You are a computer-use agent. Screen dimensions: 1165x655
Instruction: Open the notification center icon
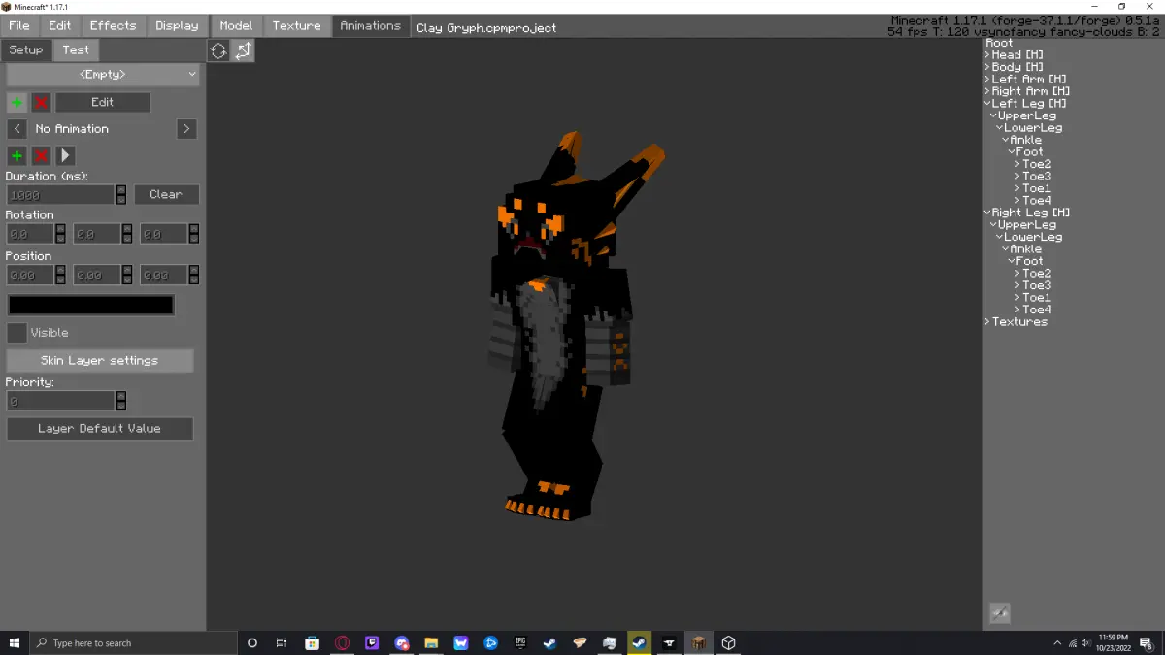click(x=1146, y=642)
